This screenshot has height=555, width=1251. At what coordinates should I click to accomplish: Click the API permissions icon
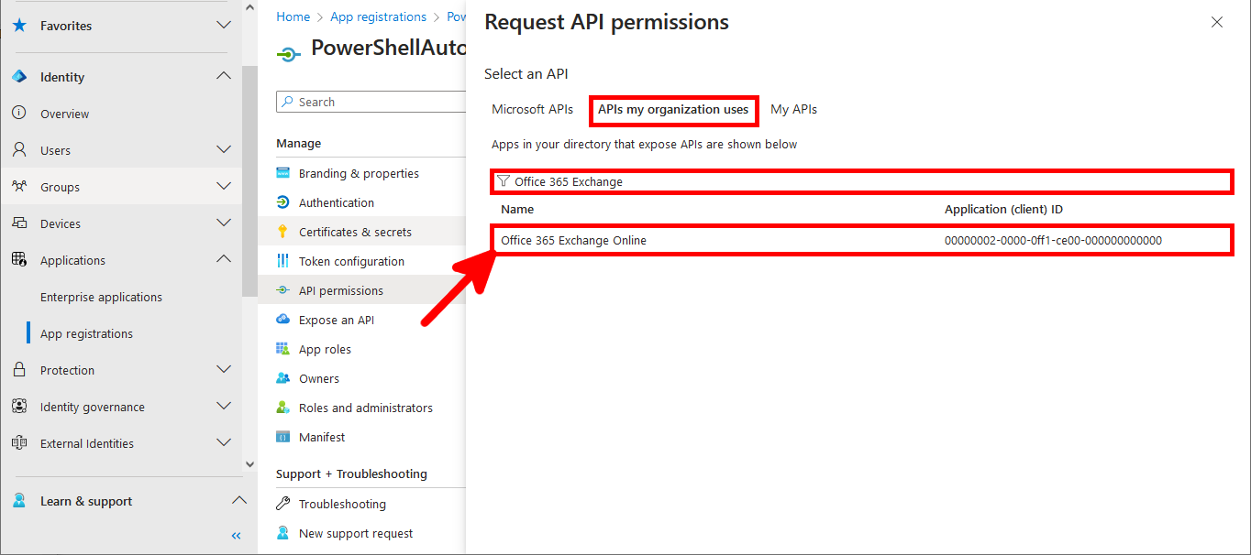click(x=284, y=289)
